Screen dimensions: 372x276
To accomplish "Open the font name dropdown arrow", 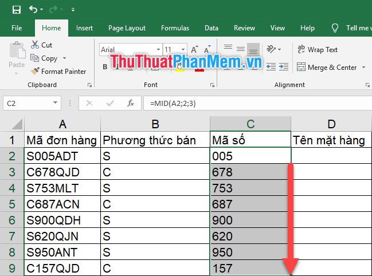I will 158,49.
